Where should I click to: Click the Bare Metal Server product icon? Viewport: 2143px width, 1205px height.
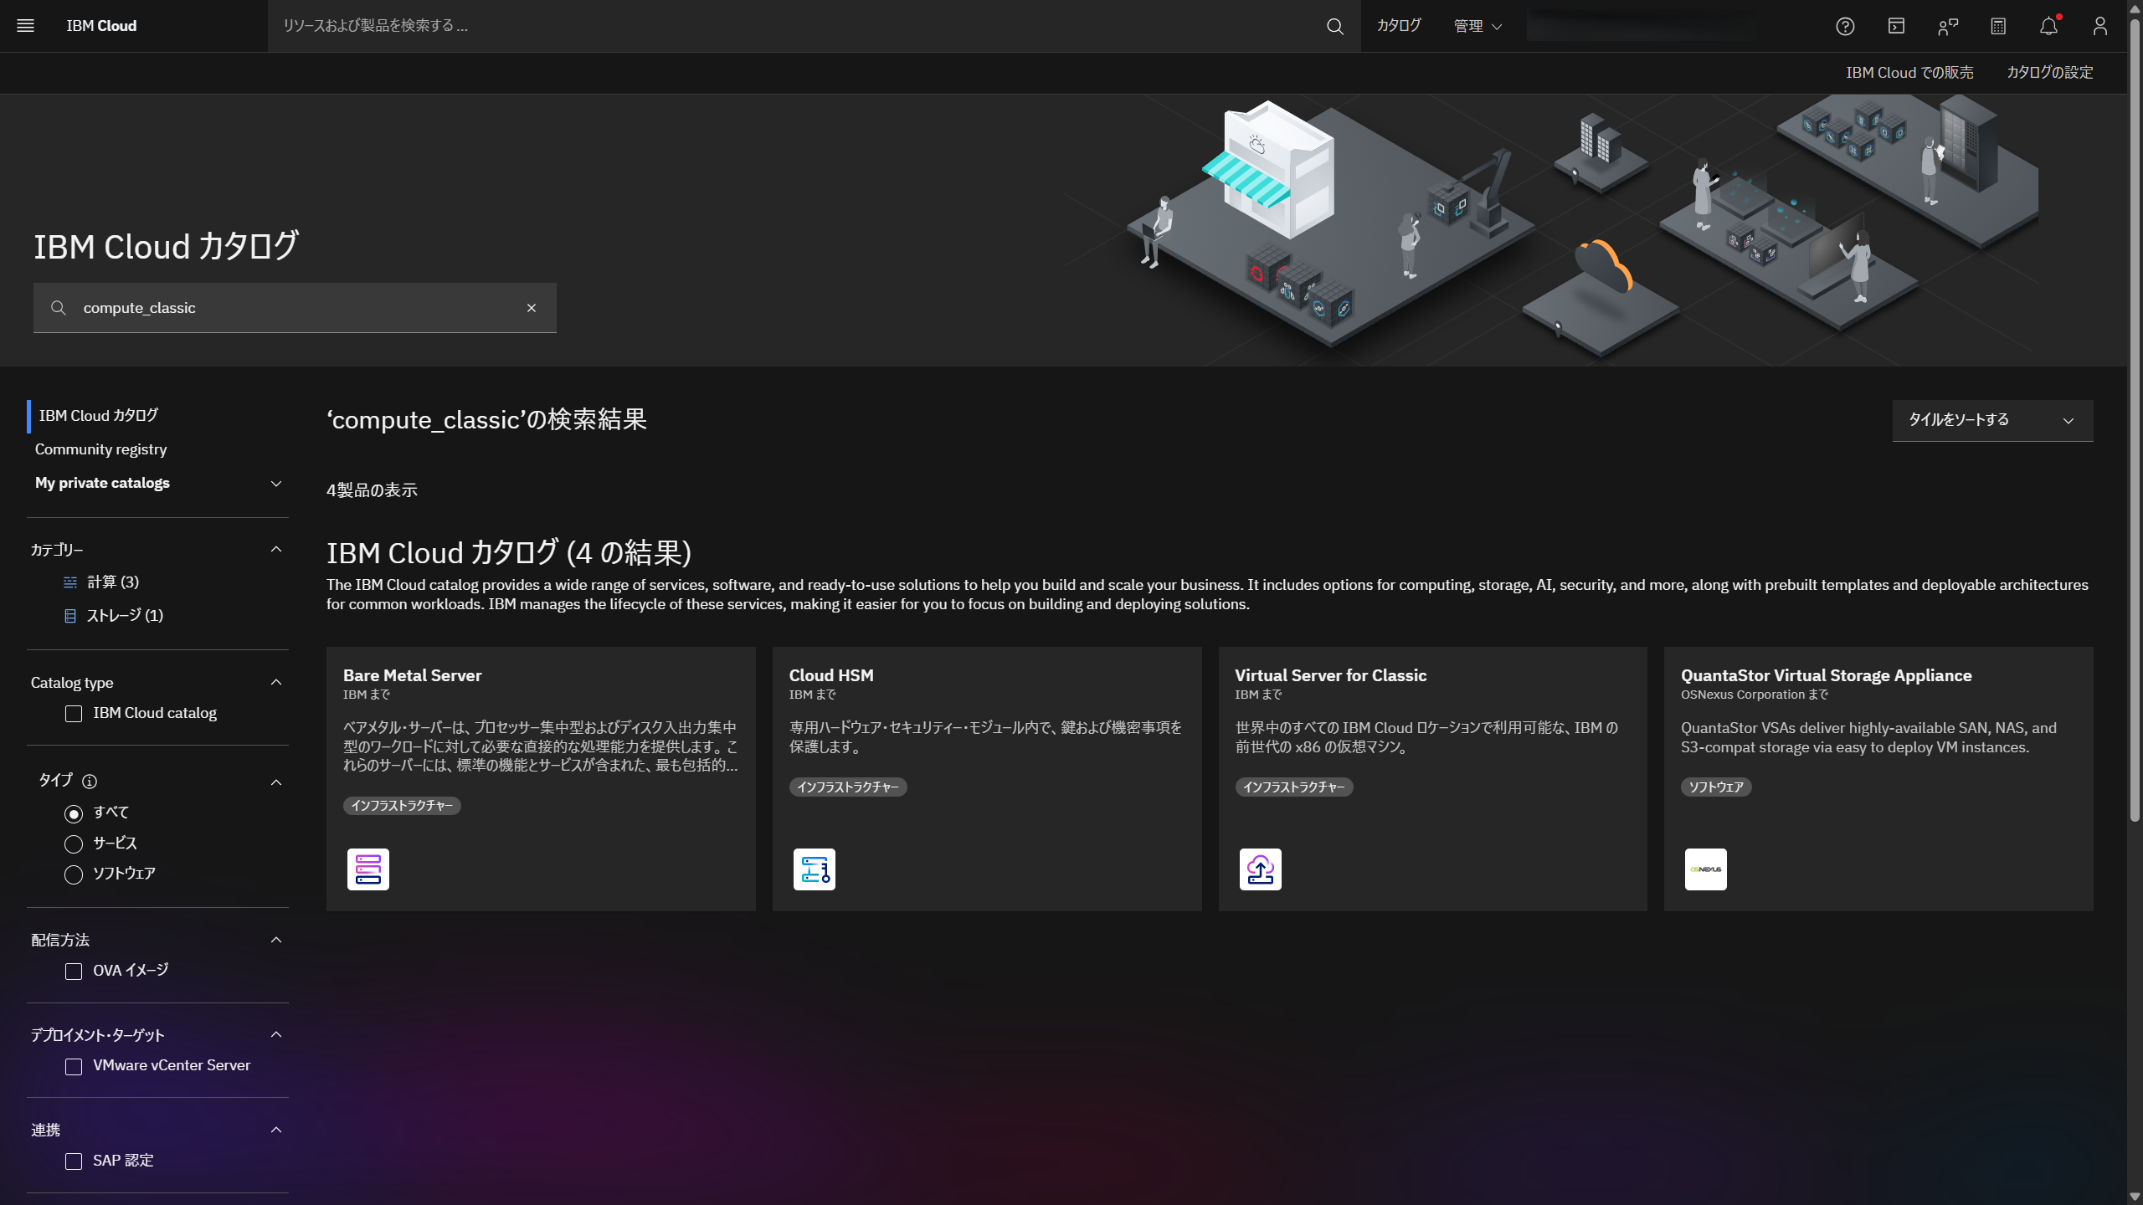pyautogui.click(x=367, y=869)
